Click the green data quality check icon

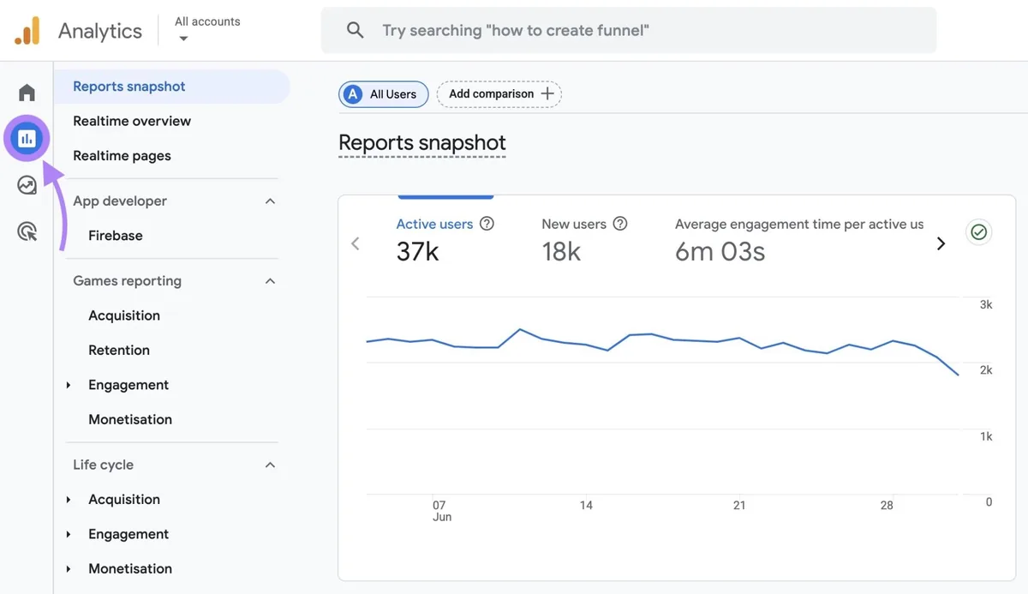click(979, 232)
